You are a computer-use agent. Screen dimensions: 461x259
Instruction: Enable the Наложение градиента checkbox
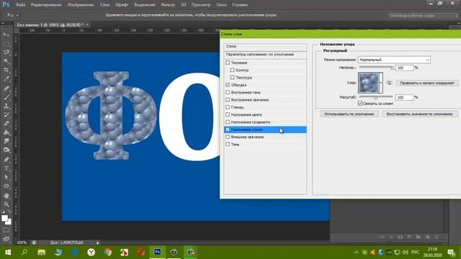click(228, 122)
